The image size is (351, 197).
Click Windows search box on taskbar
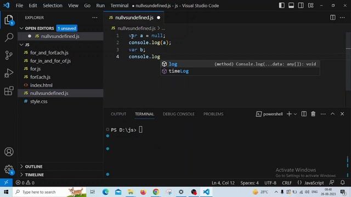(x=50, y=192)
